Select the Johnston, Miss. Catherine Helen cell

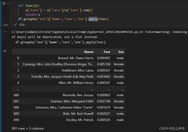[64, 107]
